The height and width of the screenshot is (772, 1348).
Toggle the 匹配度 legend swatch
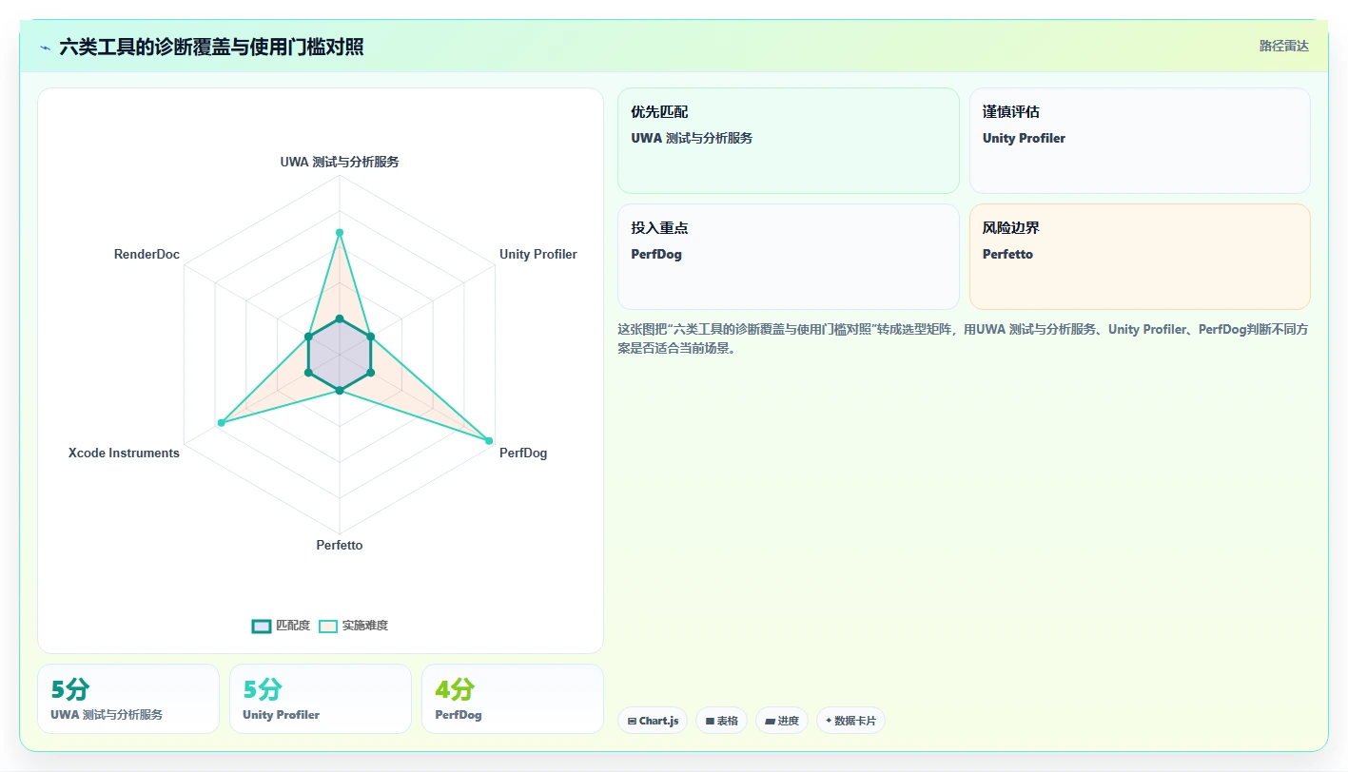262,626
